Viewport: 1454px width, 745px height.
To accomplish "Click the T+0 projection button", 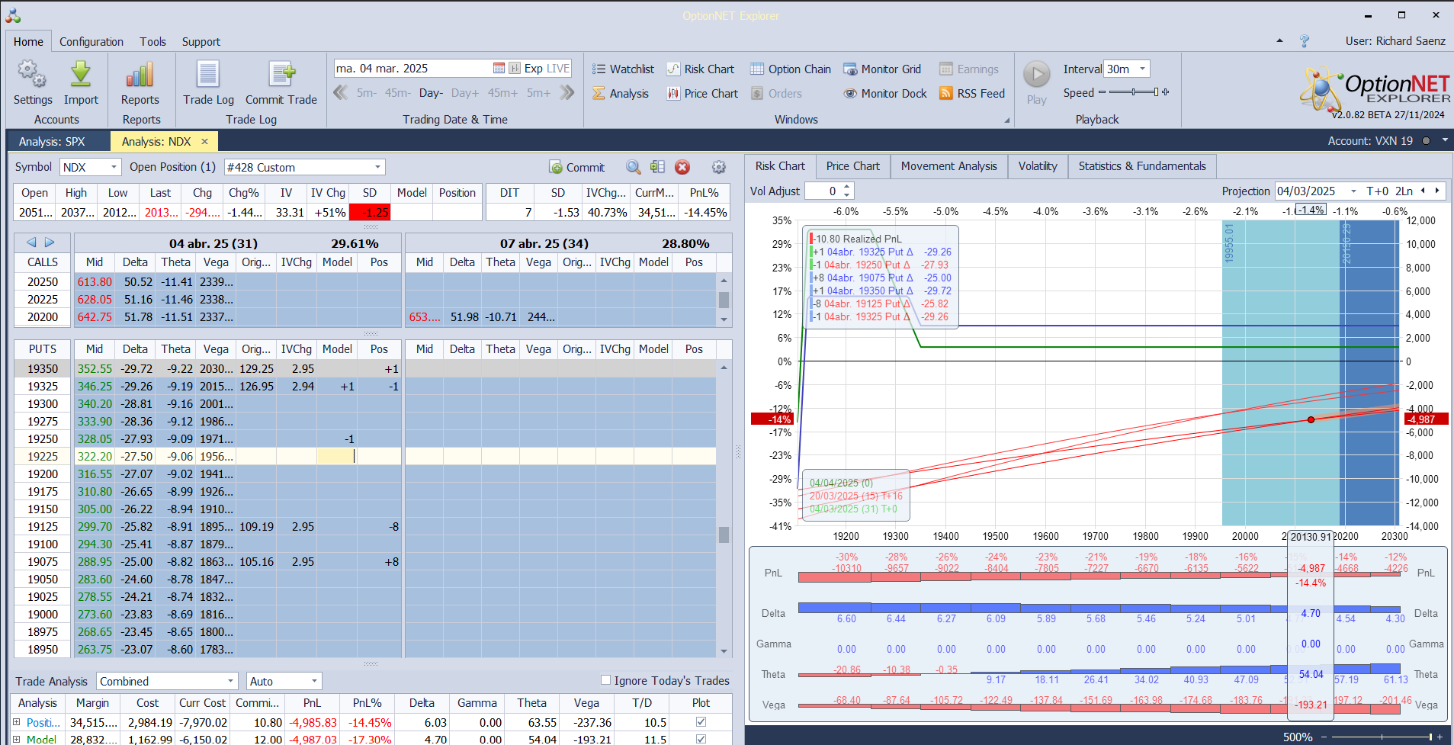I will (1377, 191).
